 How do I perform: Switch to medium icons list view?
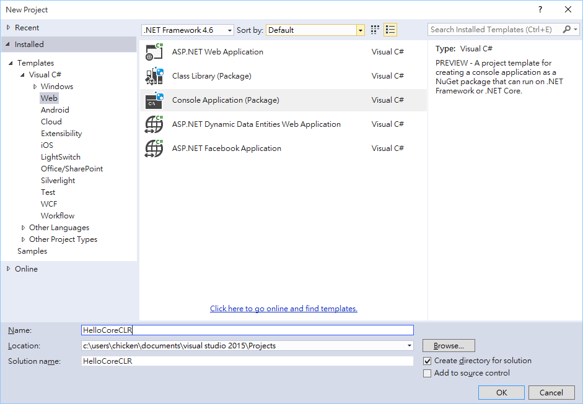tap(390, 30)
